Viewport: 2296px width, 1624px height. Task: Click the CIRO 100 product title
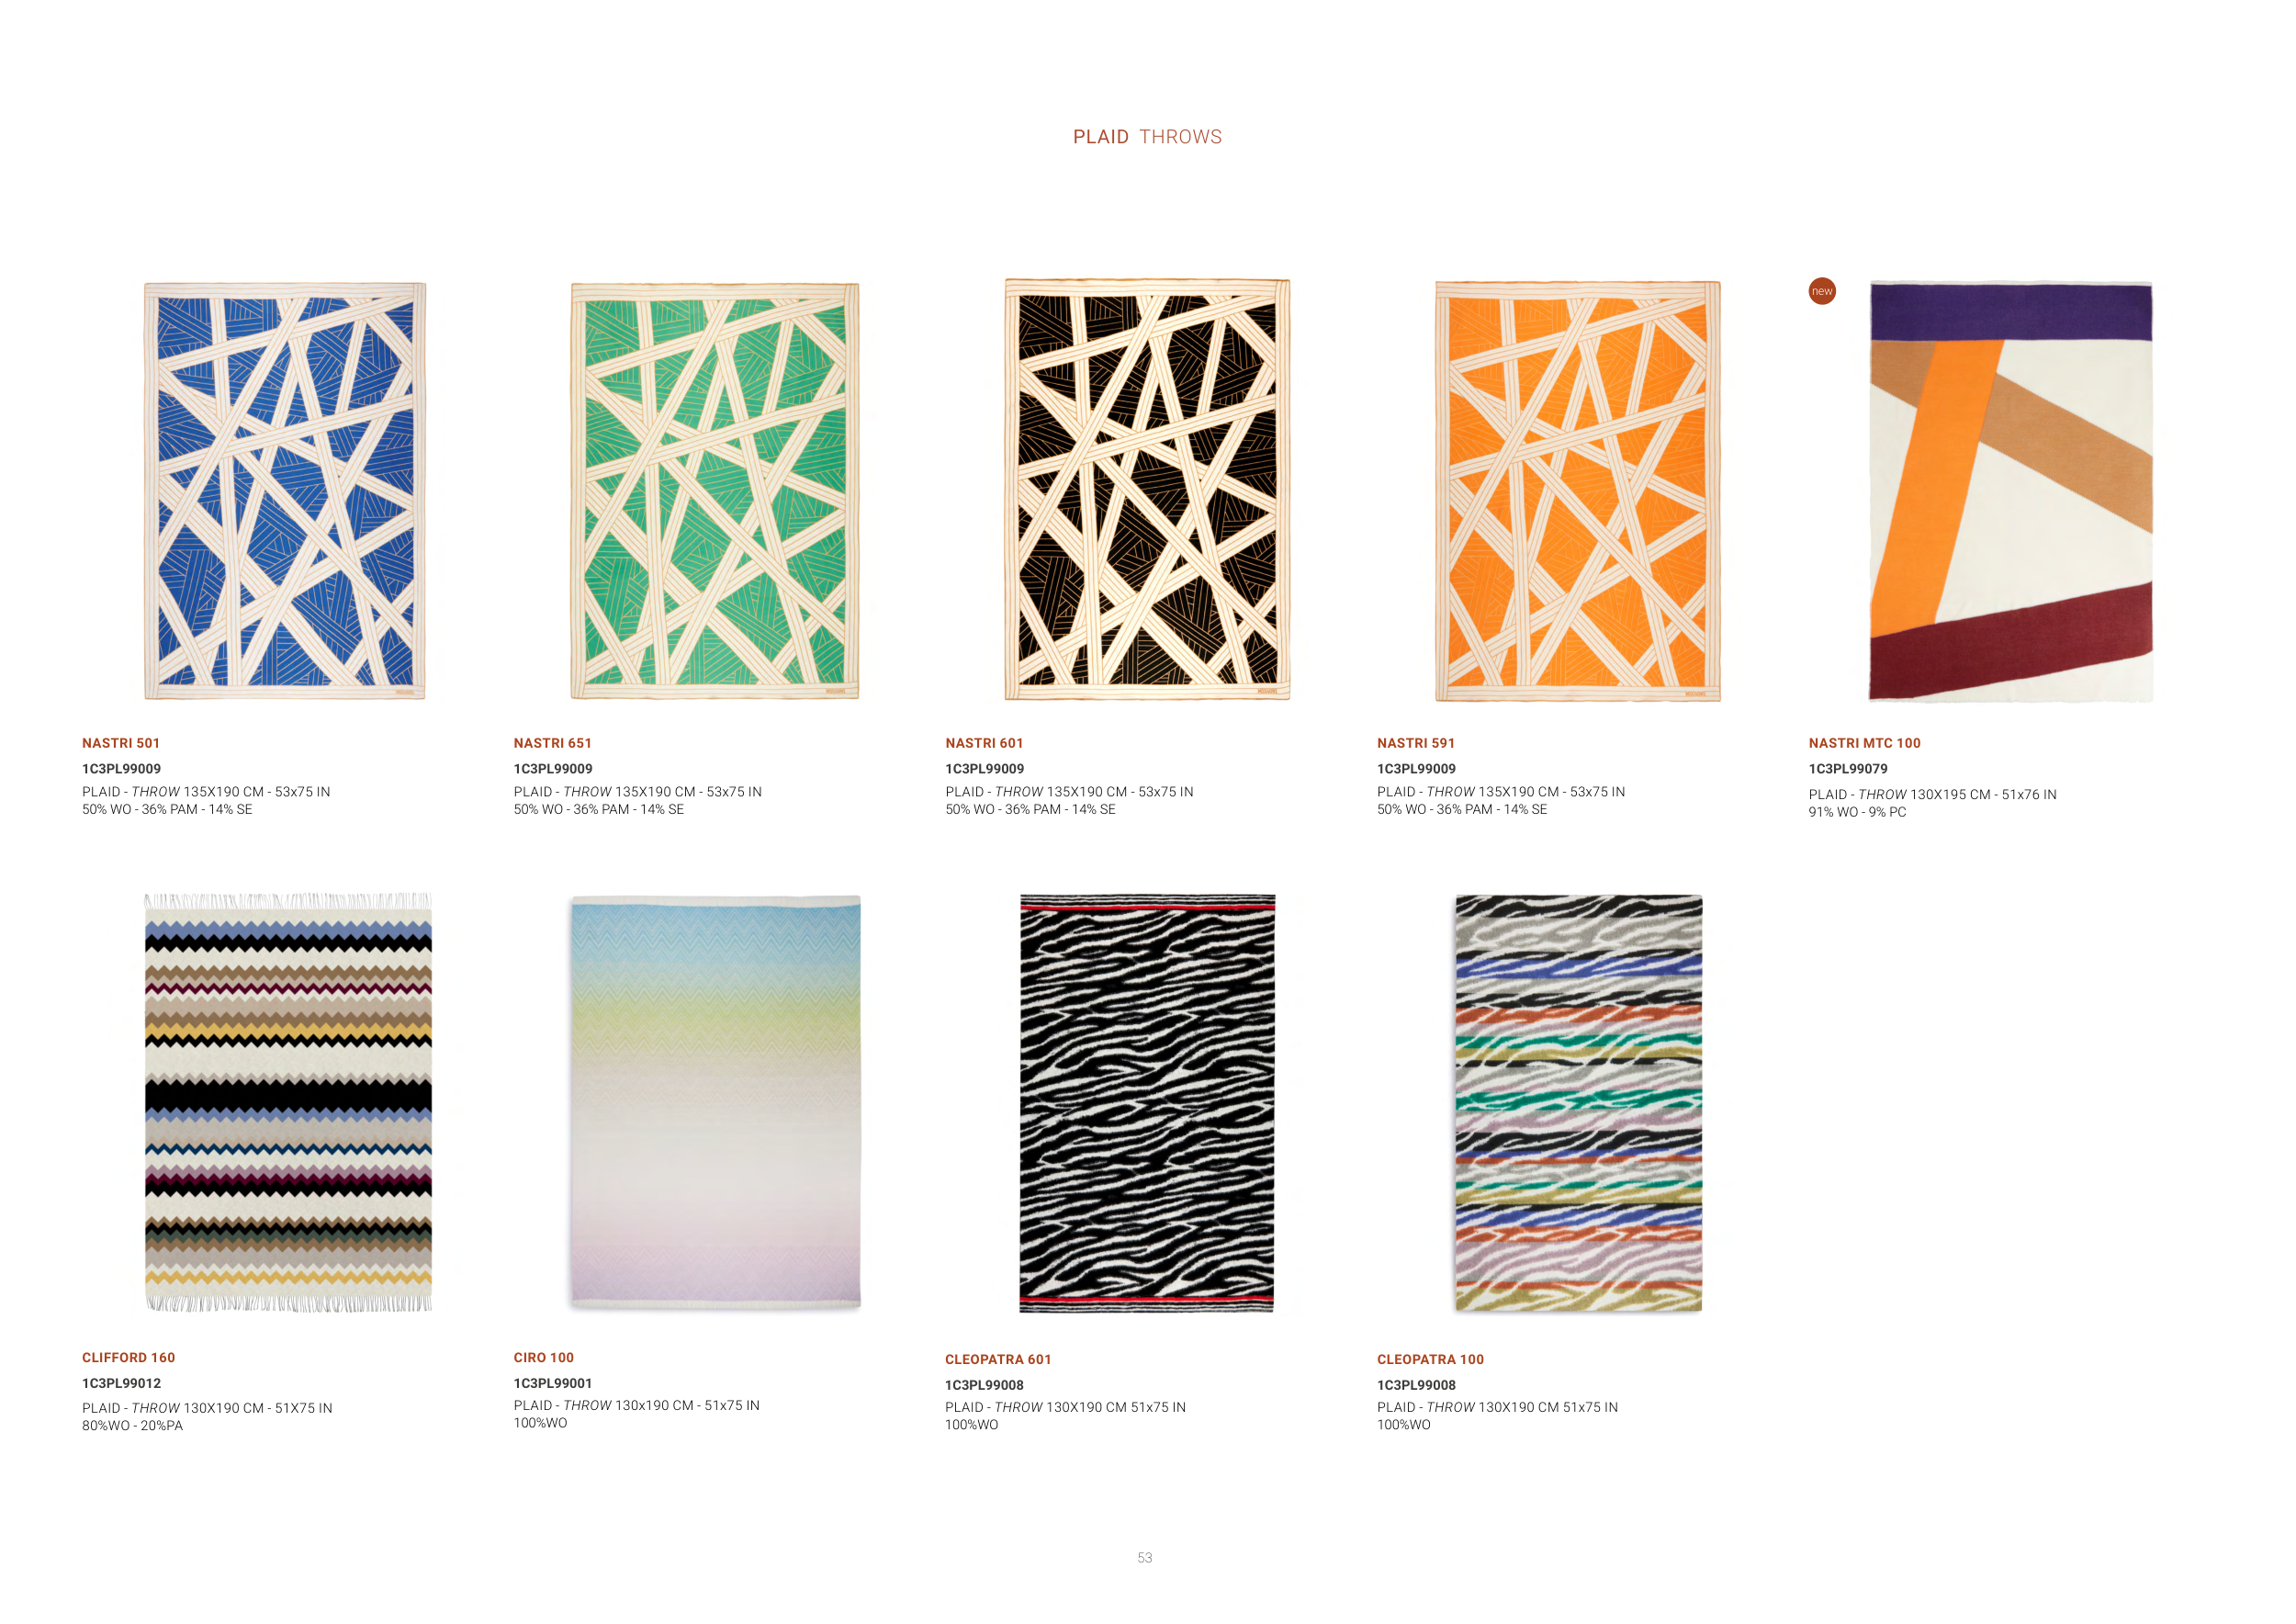click(543, 1357)
